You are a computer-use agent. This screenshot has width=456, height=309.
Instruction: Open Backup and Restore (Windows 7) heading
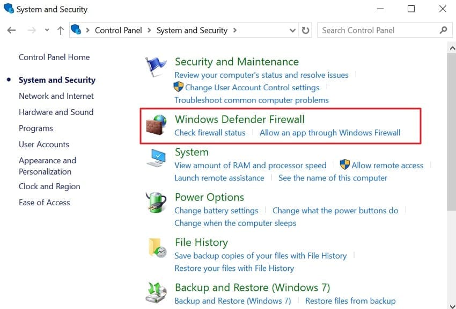click(x=253, y=288)
